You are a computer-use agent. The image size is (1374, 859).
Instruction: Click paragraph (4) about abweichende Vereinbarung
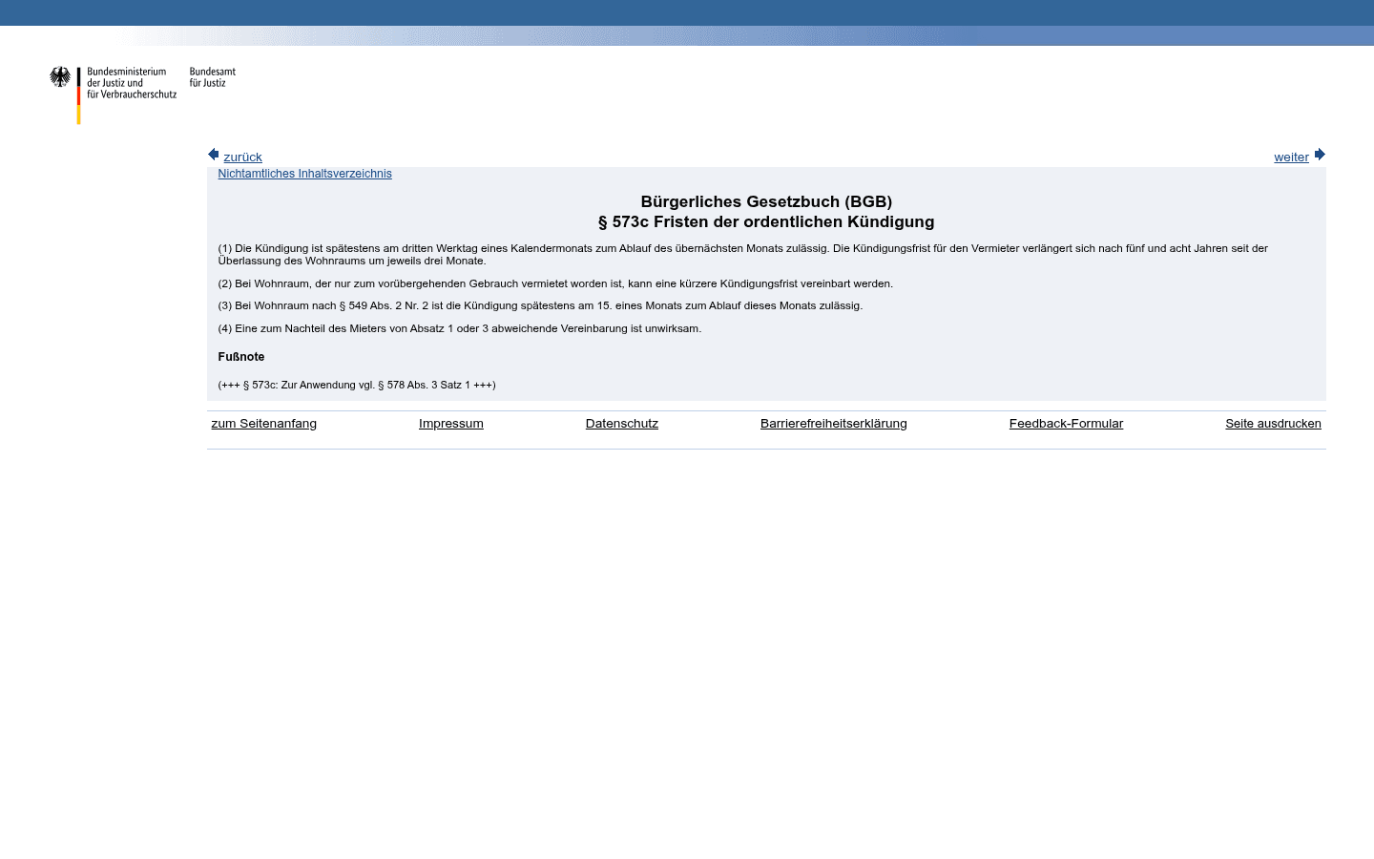(460, 328)
